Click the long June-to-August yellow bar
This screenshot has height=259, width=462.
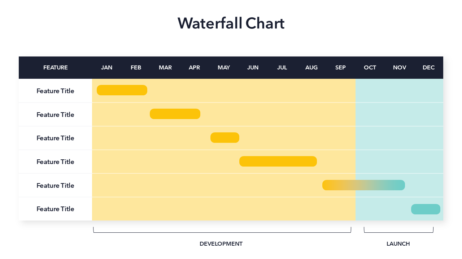tap(278, 162)
